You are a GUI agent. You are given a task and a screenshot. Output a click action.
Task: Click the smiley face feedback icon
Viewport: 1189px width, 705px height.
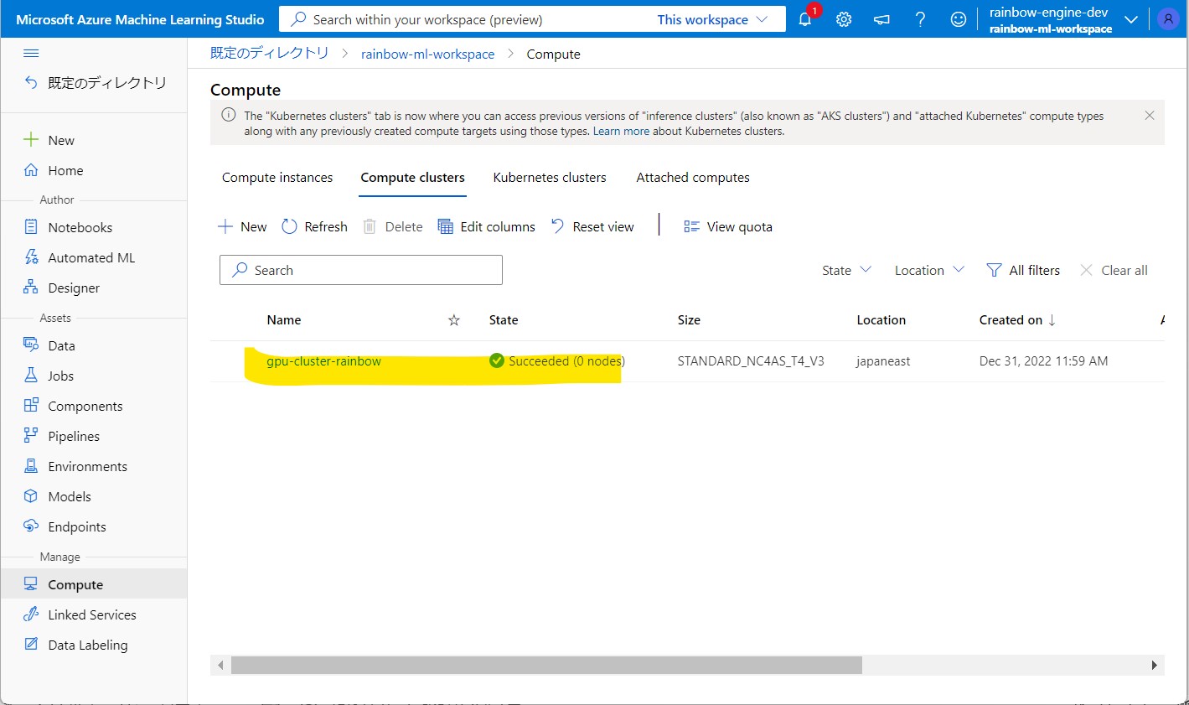tap(959, 19)
